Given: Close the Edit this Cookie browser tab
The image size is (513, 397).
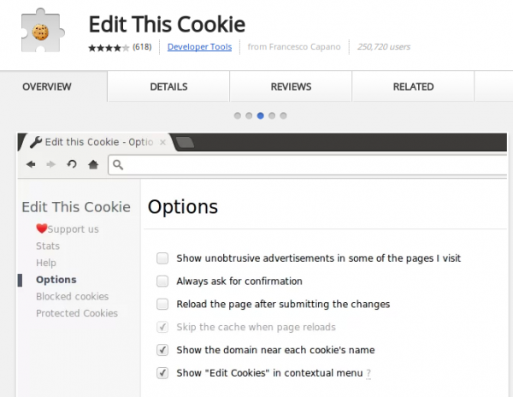Looking at the screenshot, I should pyautogui.click(x=162, y=141).
